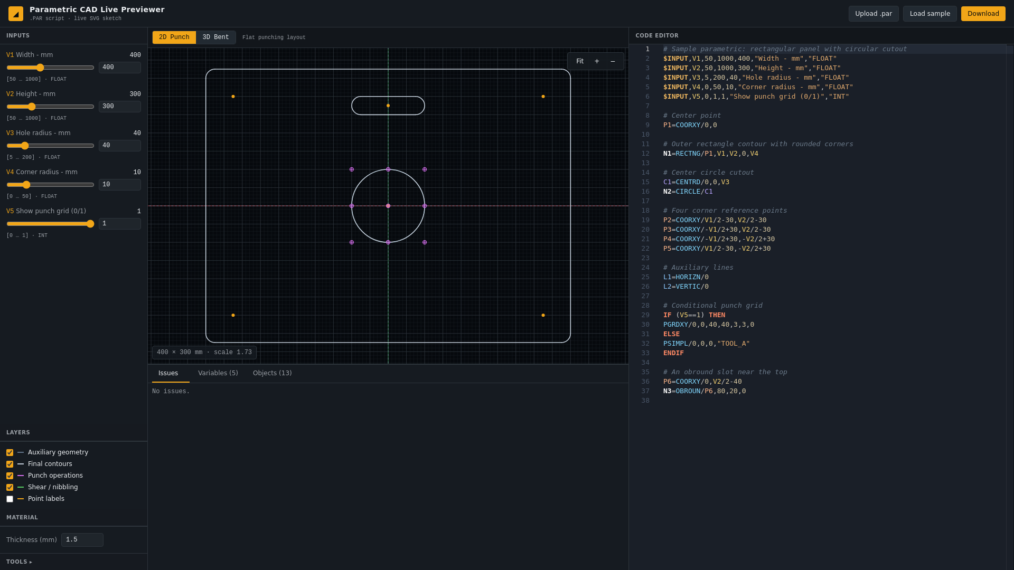Click code line 12 N1=RECTNG
The width and height of the screenshot is (1014, 570).
pyautogui.click(x=710, y=154)
